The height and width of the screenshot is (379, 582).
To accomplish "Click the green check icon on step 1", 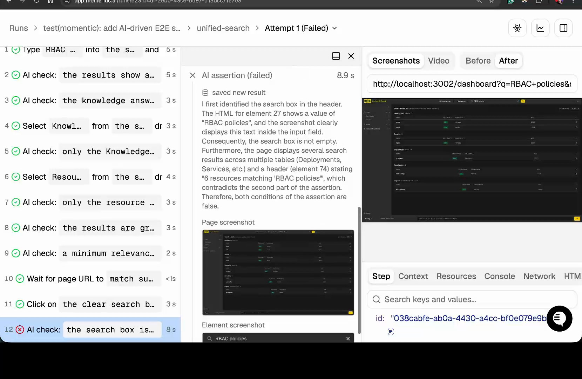I will click(16, 50).
